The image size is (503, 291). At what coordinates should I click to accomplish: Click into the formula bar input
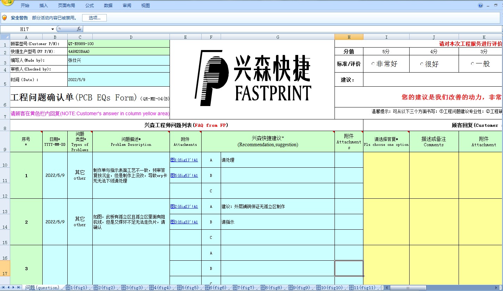click(x=293, y=29)
